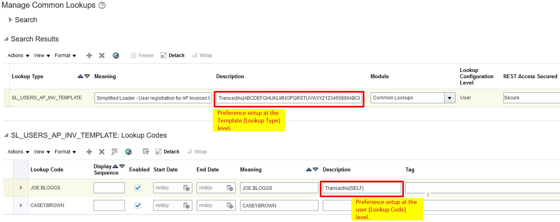Edit lookup type Meaning field
This screenshot has height=222, width=560.
[153, 98]
